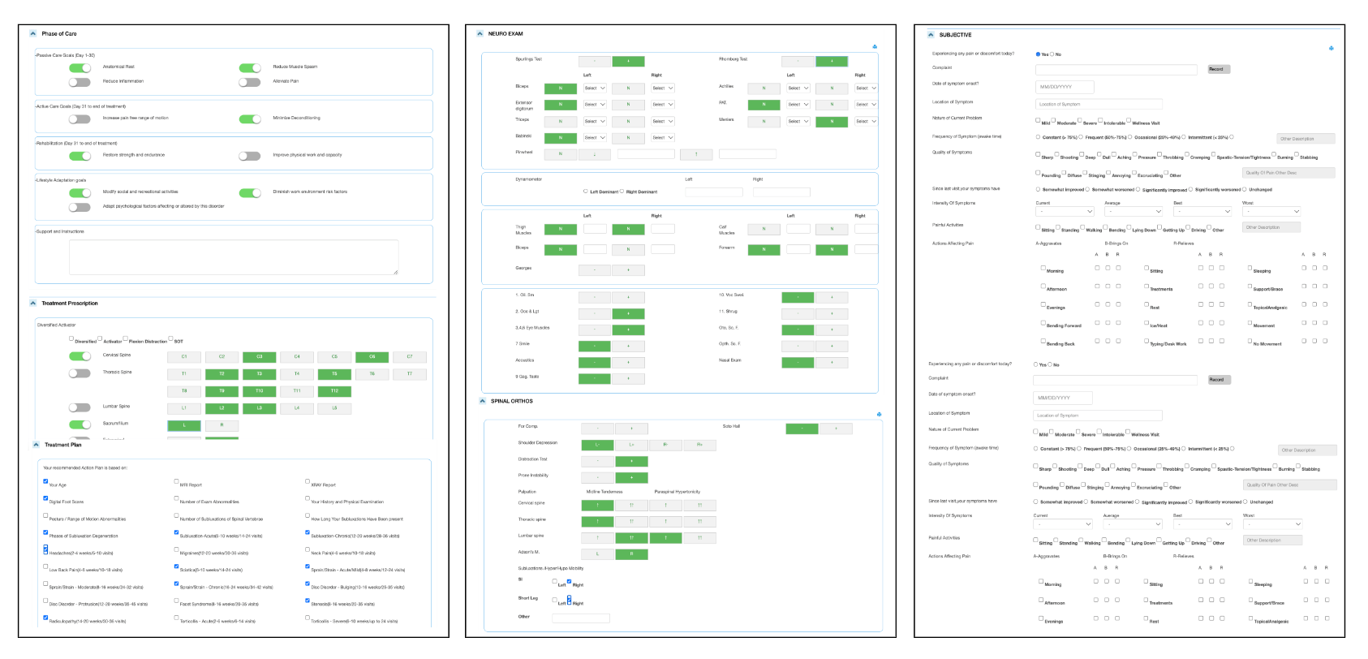The image size is (1368, 659).
Task: Select the Right Dominant radio button
Action: (622, 192)
